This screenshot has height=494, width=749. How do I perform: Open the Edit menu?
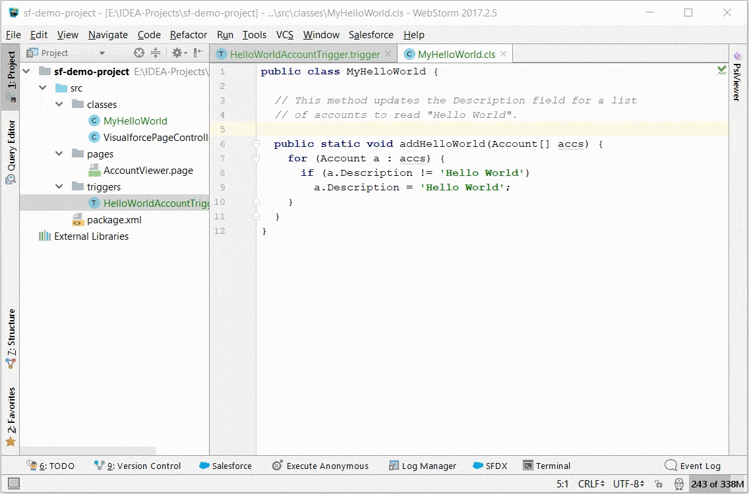click(39, 35)
